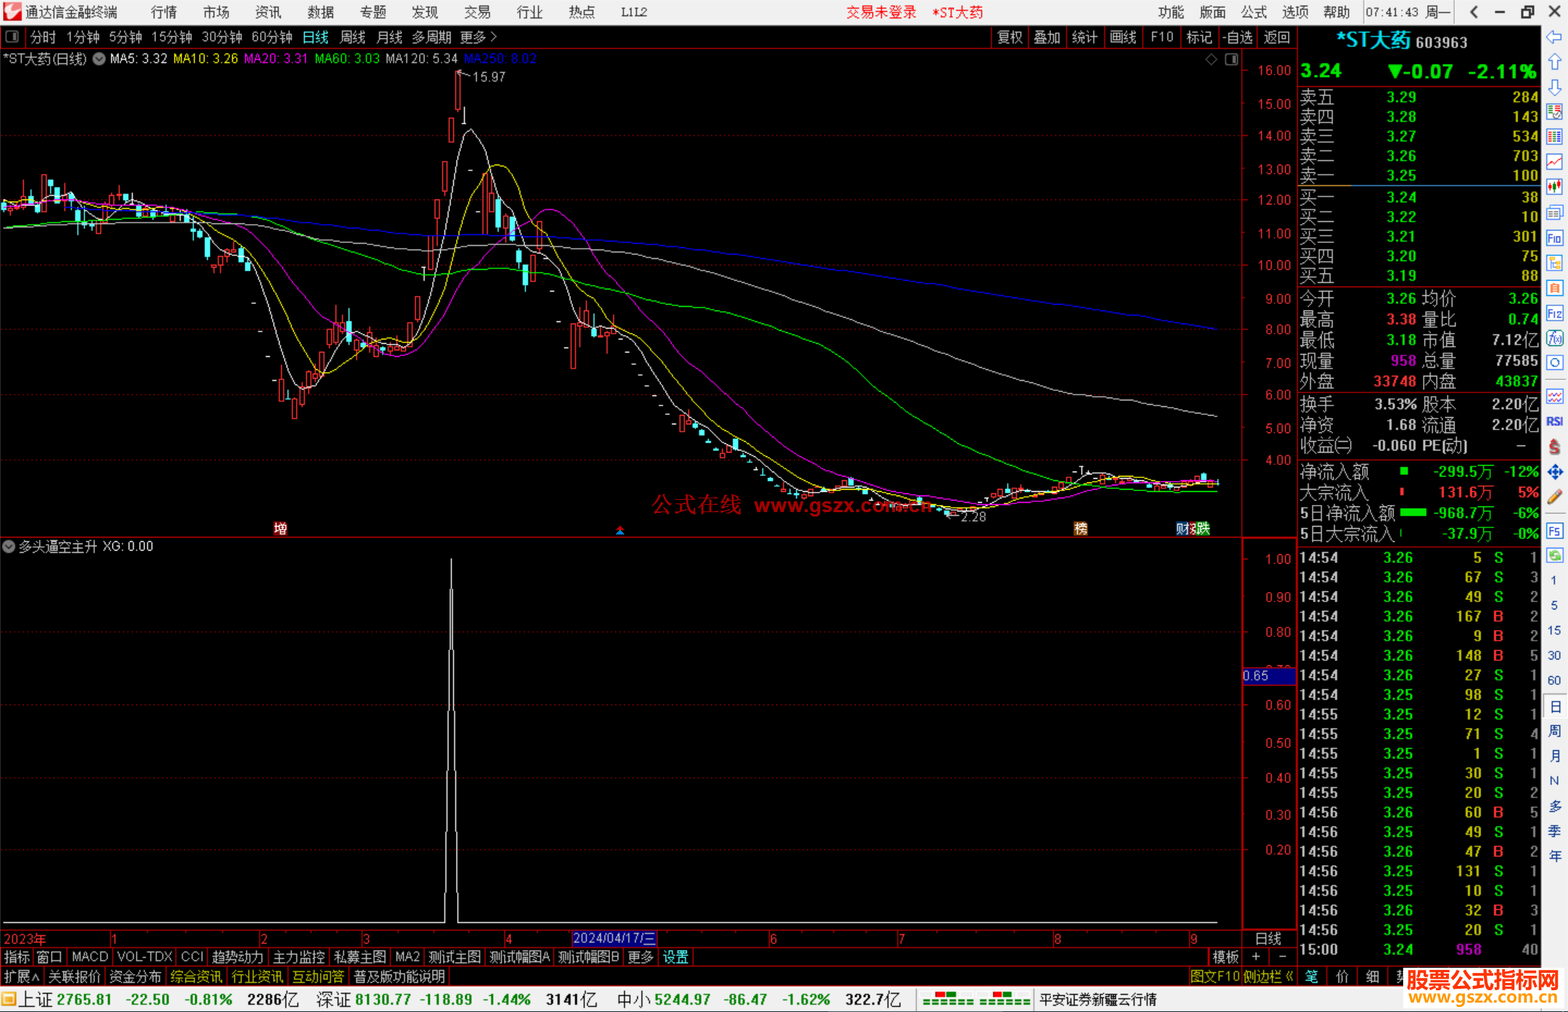The image size is (1568, 1012).
Task: Click the 复权 button
Action: (x=1009, y=37)
